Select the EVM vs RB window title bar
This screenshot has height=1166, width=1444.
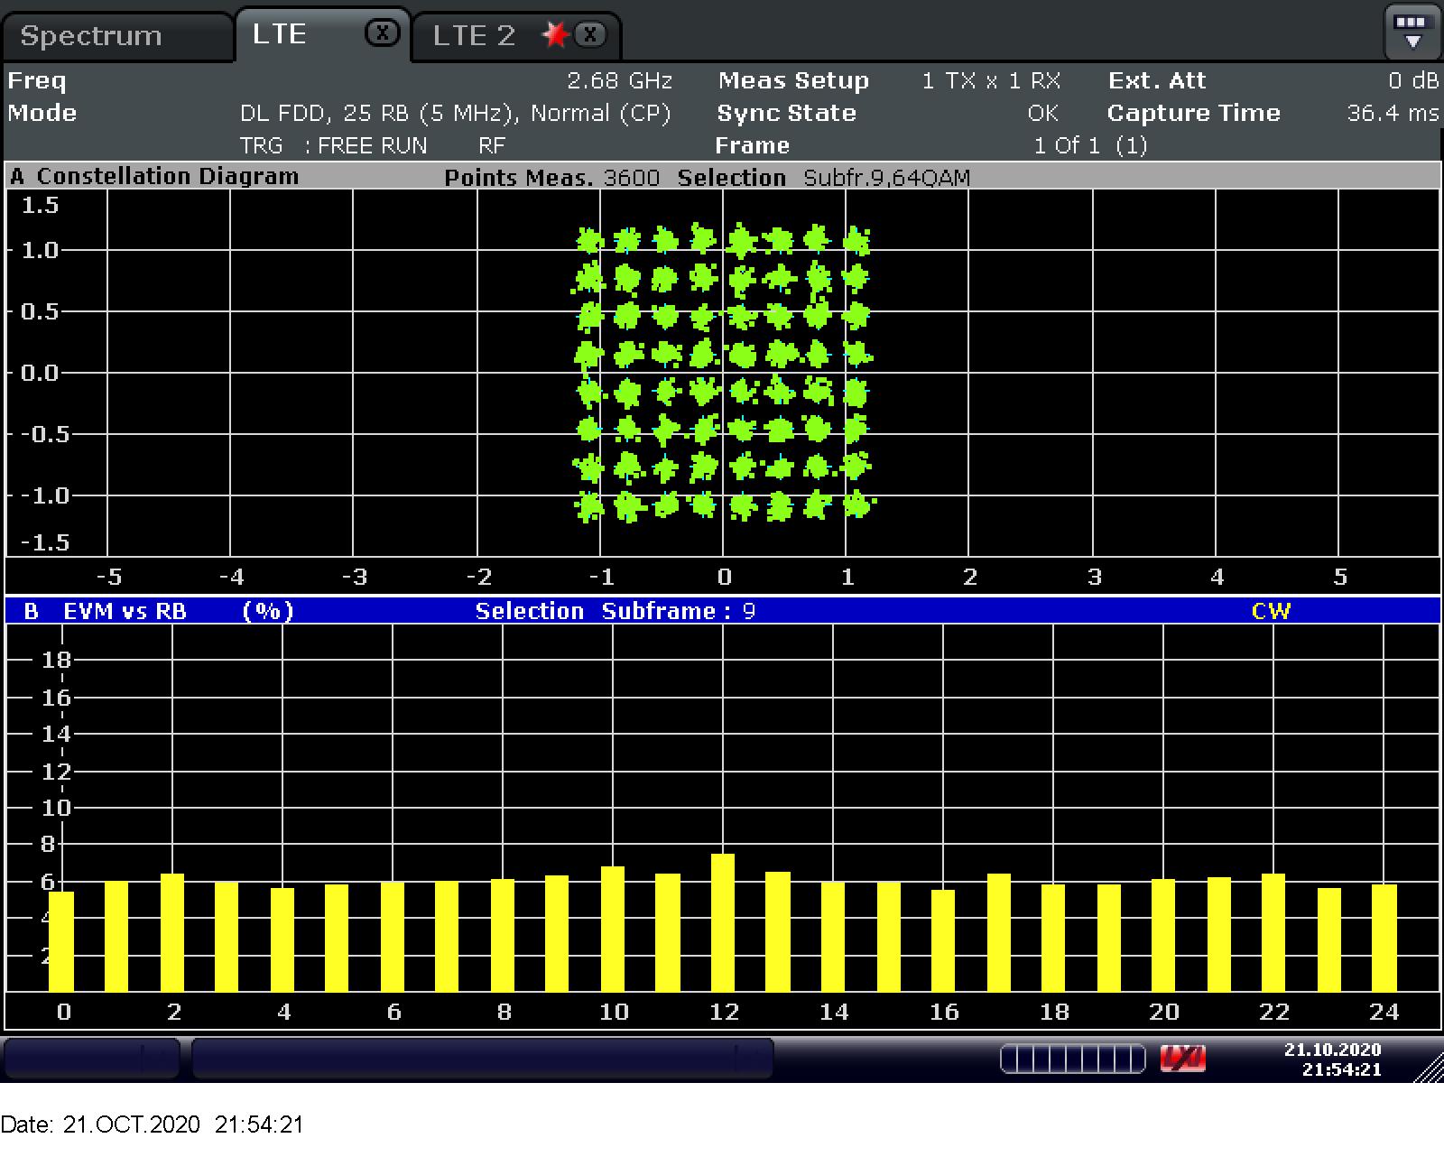[x=125, y=611]
